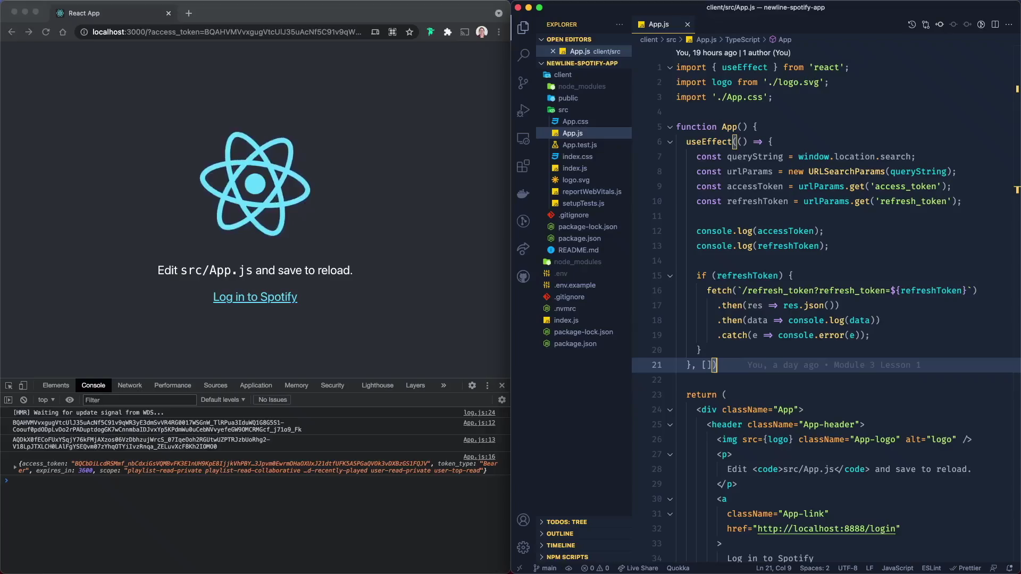Open notifications bell in status bar
This screenshot has width=1021, height=574.
tap(1009, 568)
